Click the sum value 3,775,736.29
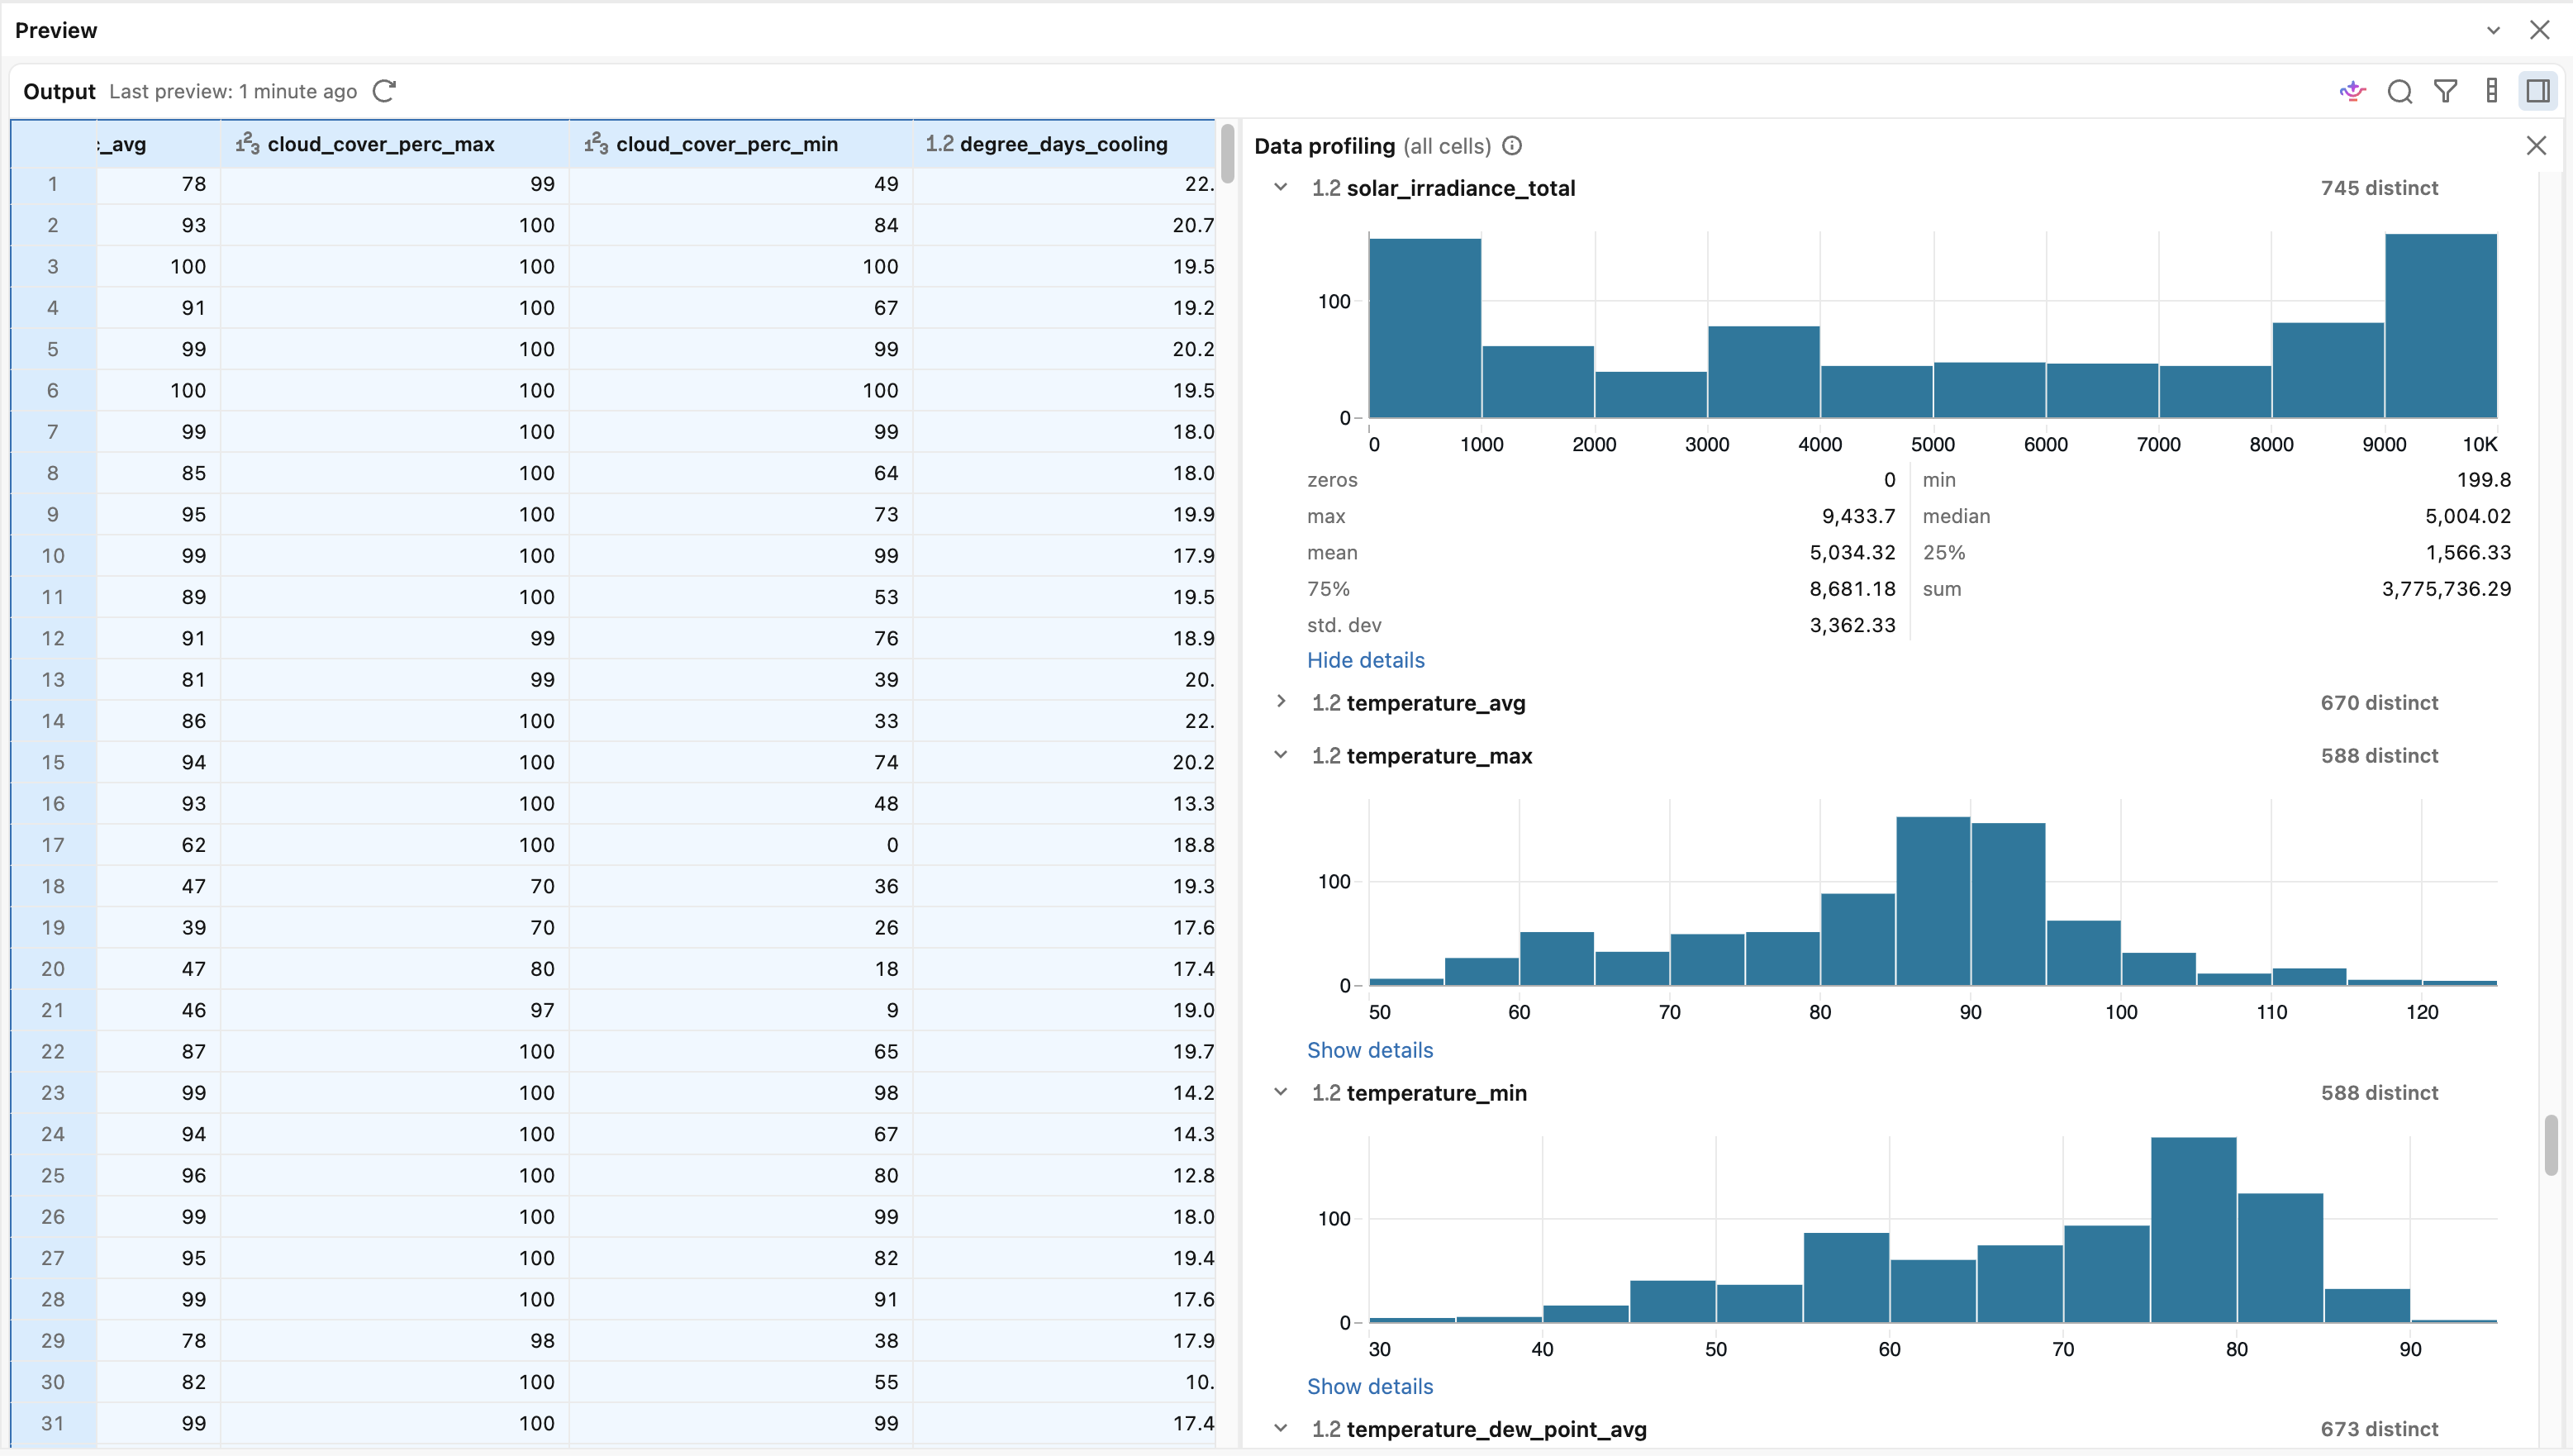 pyautogui.click(x=2446, y=589)
